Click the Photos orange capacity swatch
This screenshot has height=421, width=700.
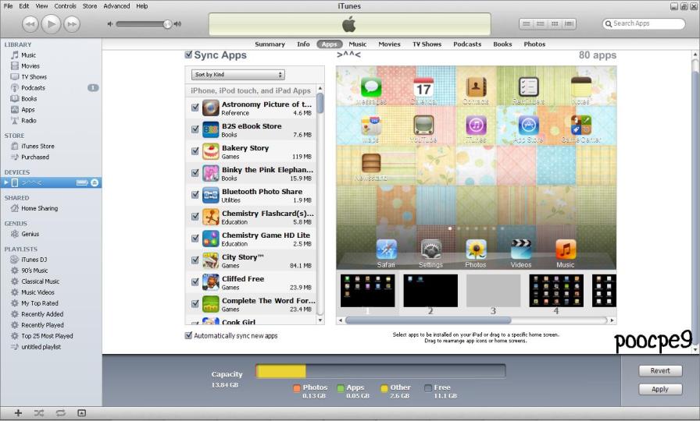pos(297,388)
